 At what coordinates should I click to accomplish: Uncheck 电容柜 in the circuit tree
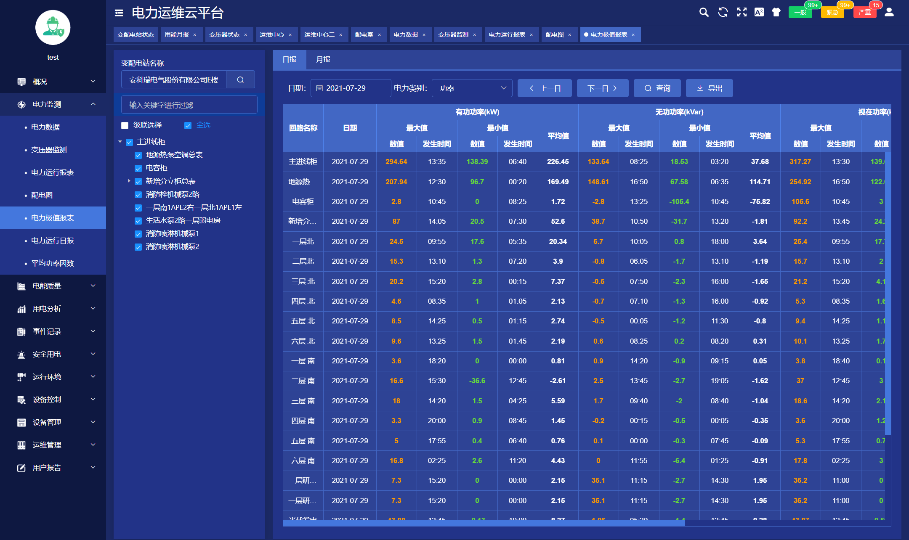138,168
